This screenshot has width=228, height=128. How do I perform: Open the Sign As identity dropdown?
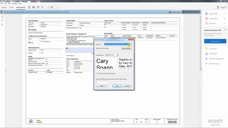pos(131,44)
